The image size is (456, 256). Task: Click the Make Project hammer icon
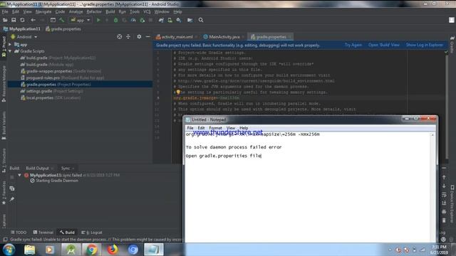pyautogui.click(x=62, y=20)
